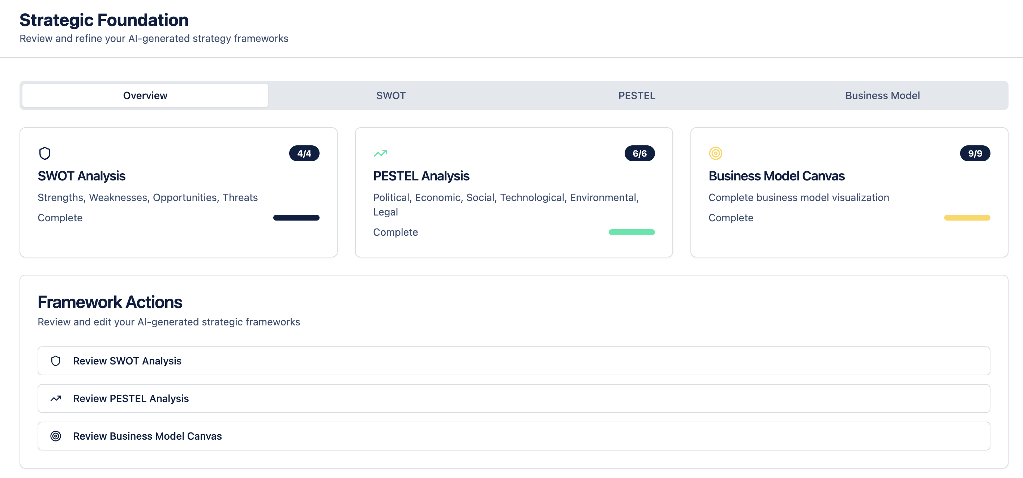Viewport: 1023px width, 478px height.
Task: Click the dark navy SWOT progress bar
Action: 296,217
